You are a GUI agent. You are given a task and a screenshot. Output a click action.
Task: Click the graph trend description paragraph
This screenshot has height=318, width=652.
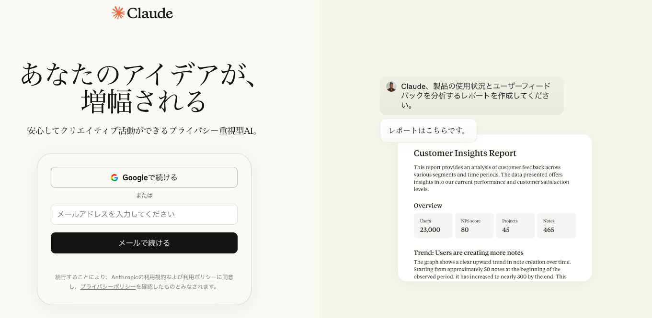(492, 269)
